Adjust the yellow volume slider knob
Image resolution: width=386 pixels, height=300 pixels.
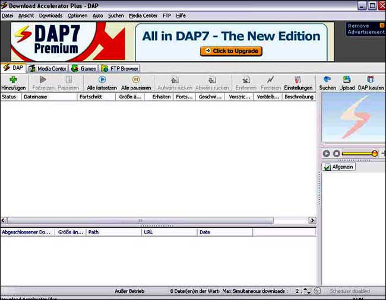(375, 154)
